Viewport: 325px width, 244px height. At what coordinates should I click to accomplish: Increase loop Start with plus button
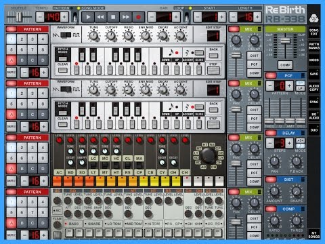[x=222, y=17]
